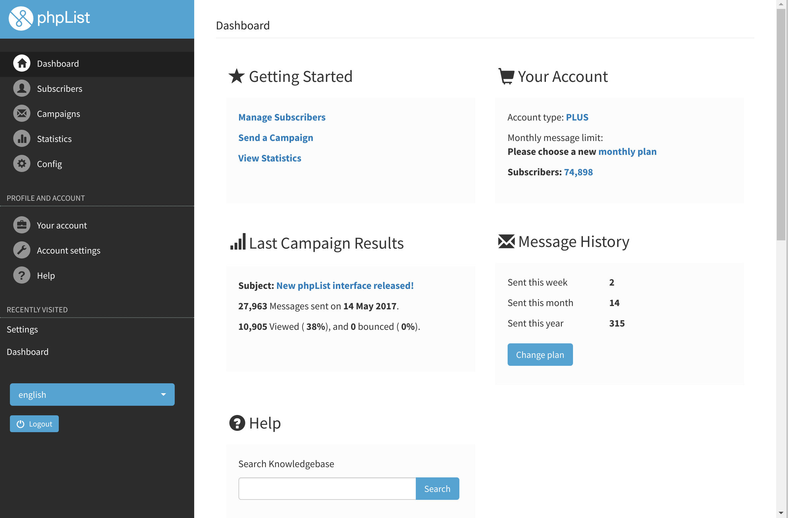Click the PROFILE AND ACCOUNT section label

click(46, 198)
